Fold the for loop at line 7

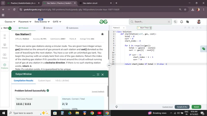point(115,46)
